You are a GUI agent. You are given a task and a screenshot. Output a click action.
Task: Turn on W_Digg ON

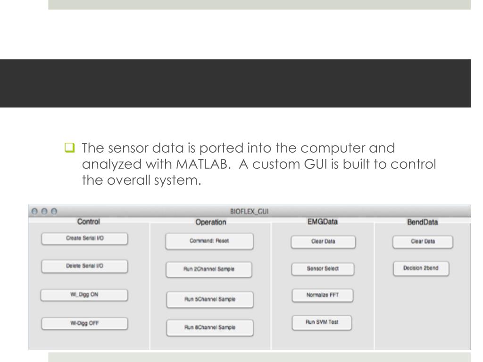(x=84, y=295)
